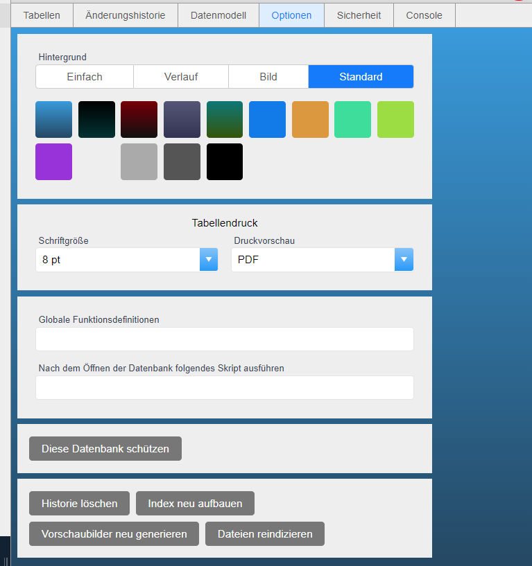Select Verlauf background mode
The height and width of the screenshot is (566, 532).
pyautogui.click(x=182, y=77)
